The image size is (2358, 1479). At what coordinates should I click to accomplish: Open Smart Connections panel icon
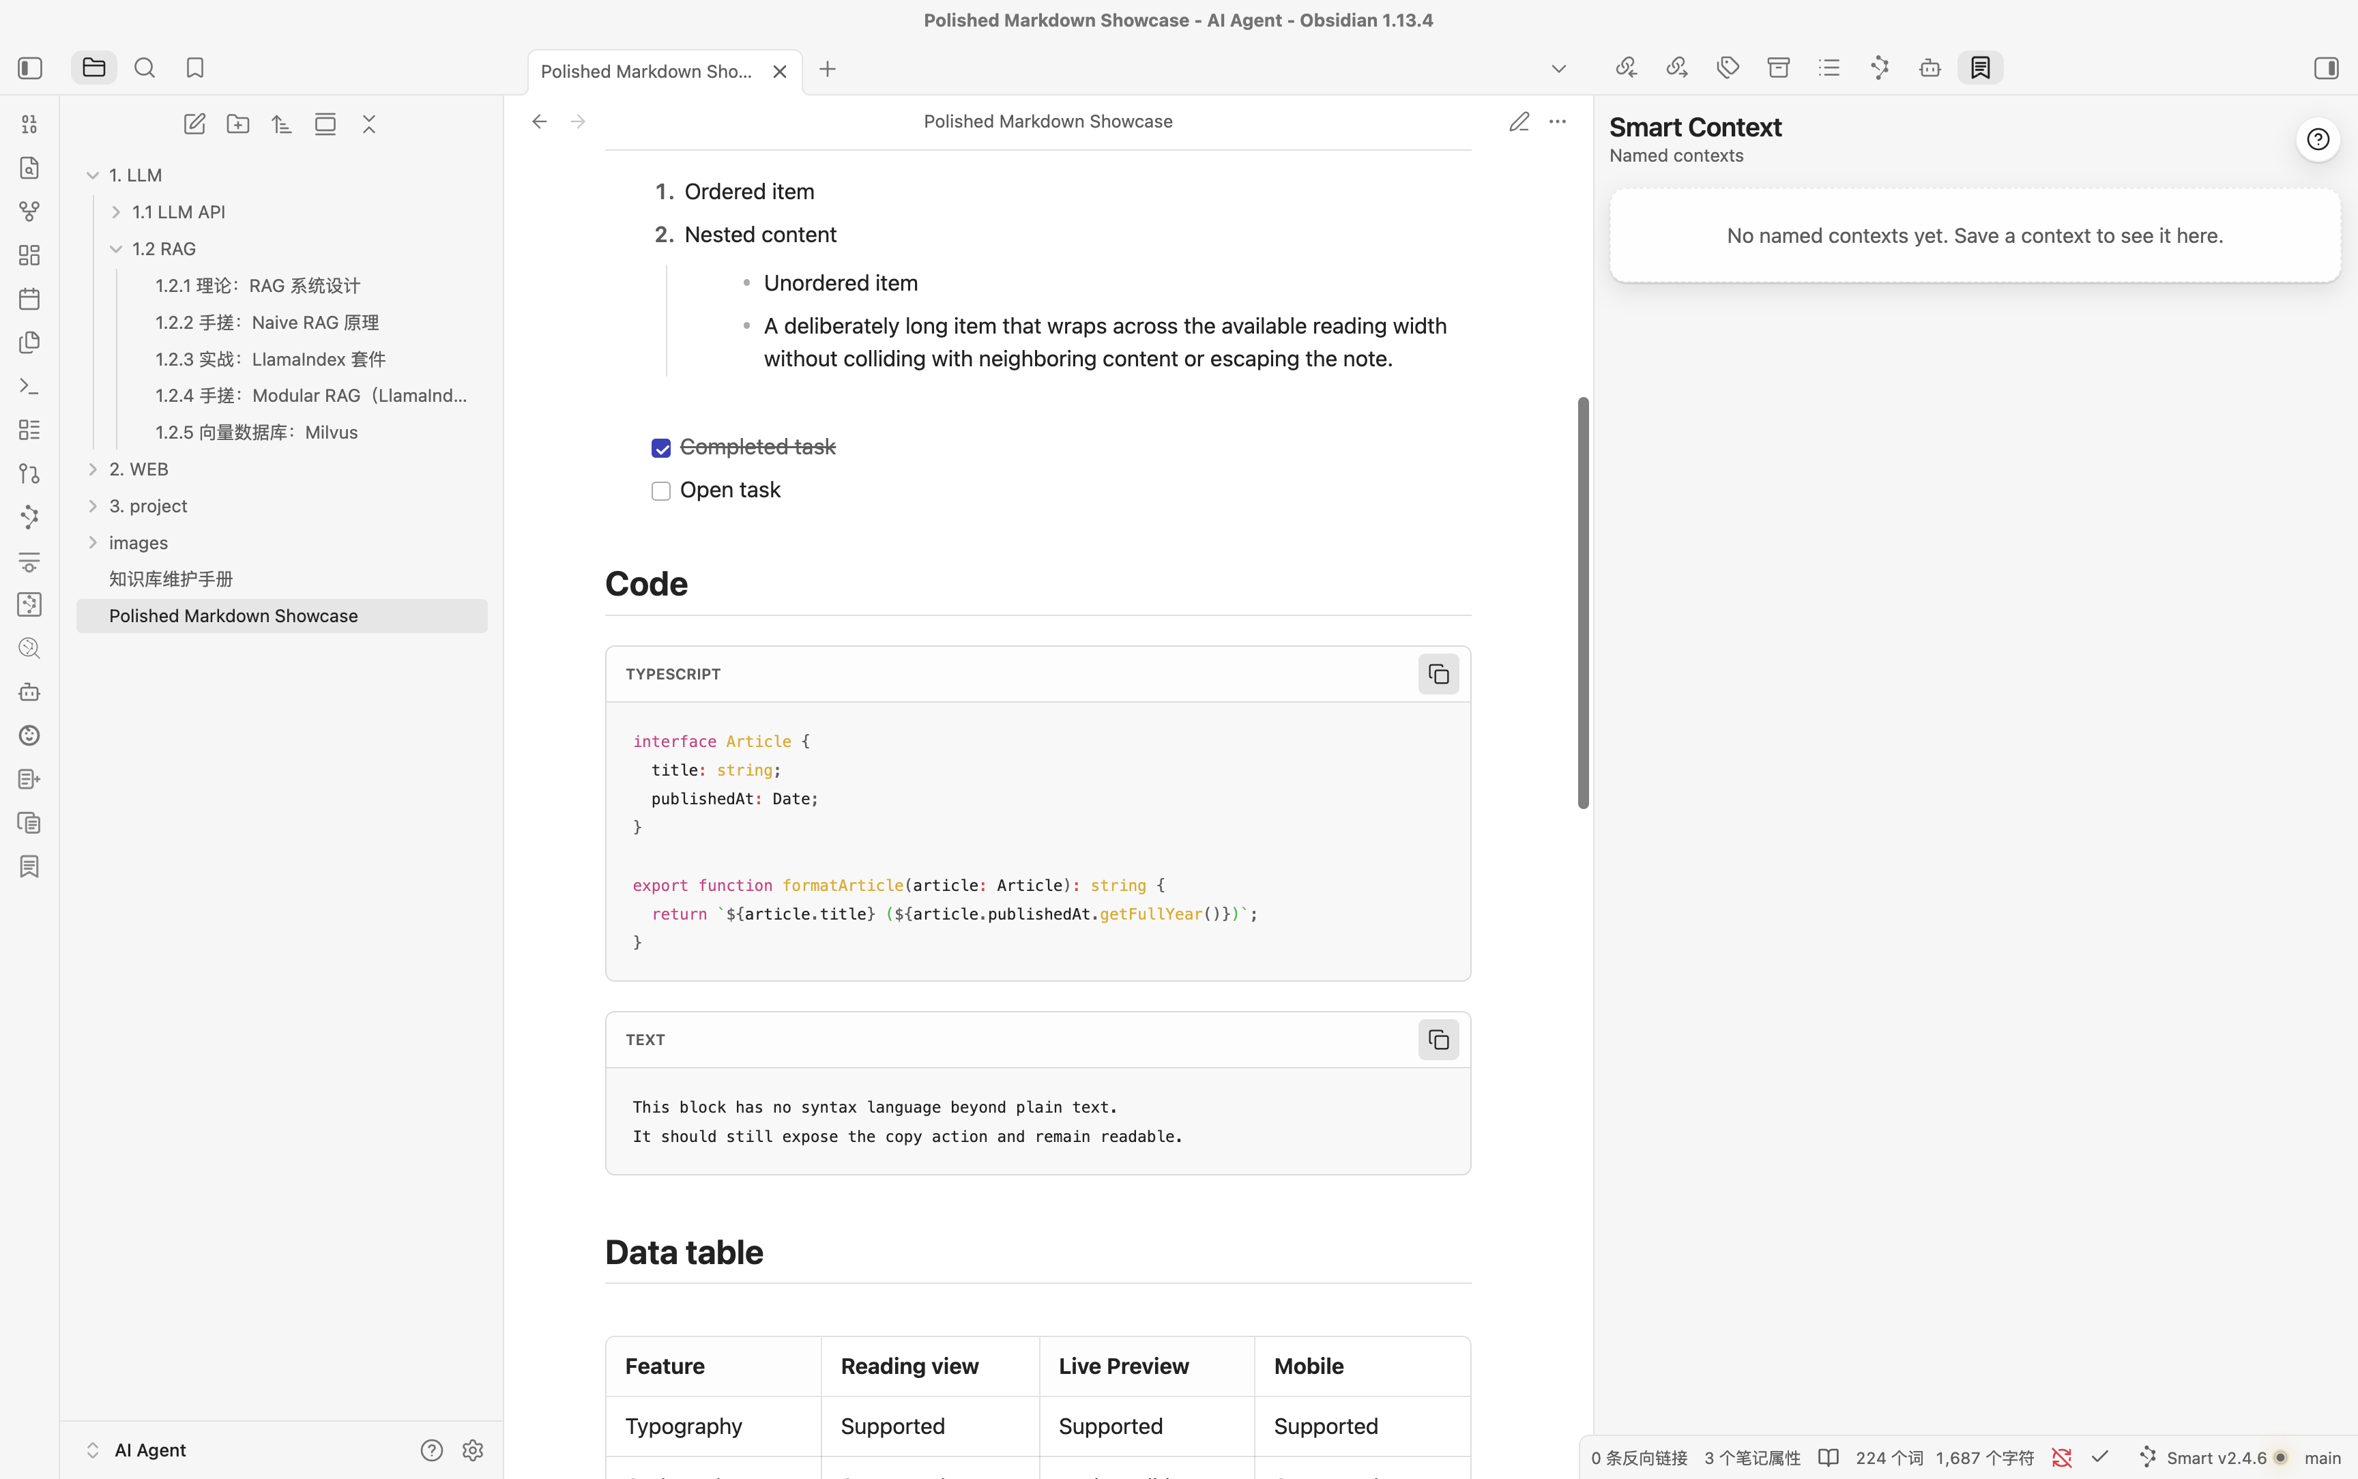tap(1880, 68)
